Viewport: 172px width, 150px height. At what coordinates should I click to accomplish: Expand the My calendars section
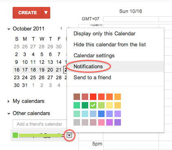click(x=9, y=101)
